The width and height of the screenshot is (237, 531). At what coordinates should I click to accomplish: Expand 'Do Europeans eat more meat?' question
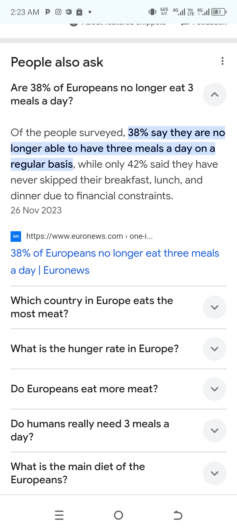[214, 389]
